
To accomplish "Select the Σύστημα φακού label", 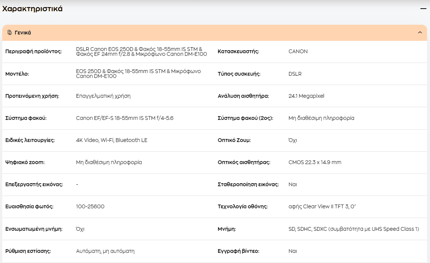I will point(26,118).
